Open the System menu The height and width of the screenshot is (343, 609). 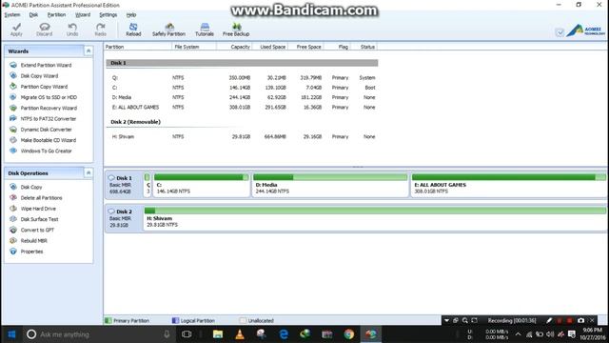tap(12, 14)
